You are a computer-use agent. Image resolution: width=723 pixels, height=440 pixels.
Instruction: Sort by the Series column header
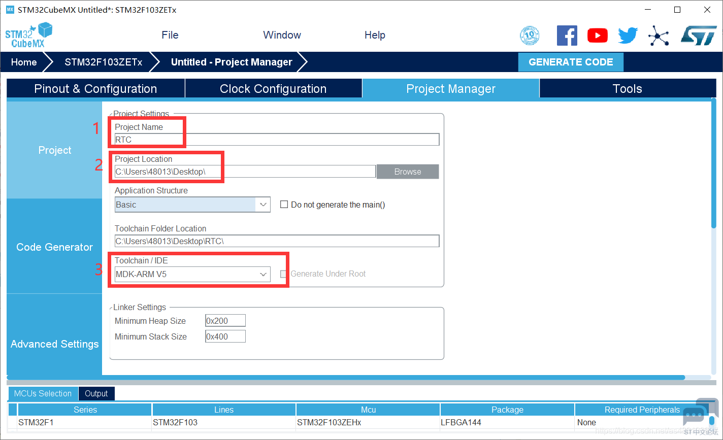[x=85, y=410]
